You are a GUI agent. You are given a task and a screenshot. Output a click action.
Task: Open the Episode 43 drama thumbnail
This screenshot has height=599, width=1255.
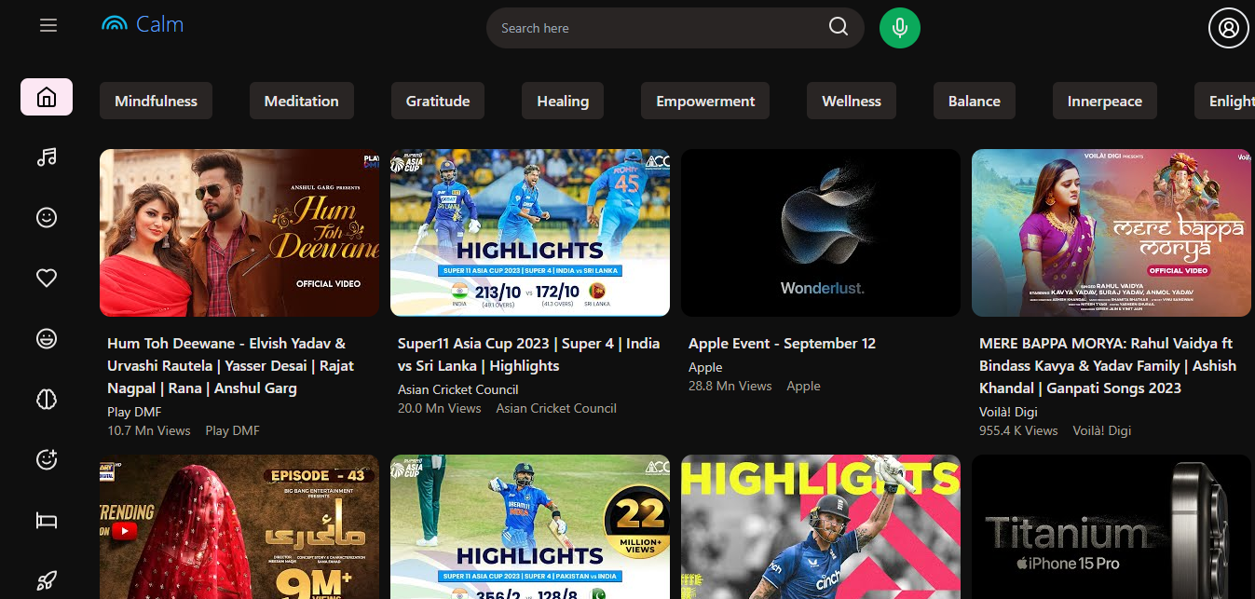click(x=239, y=526)
